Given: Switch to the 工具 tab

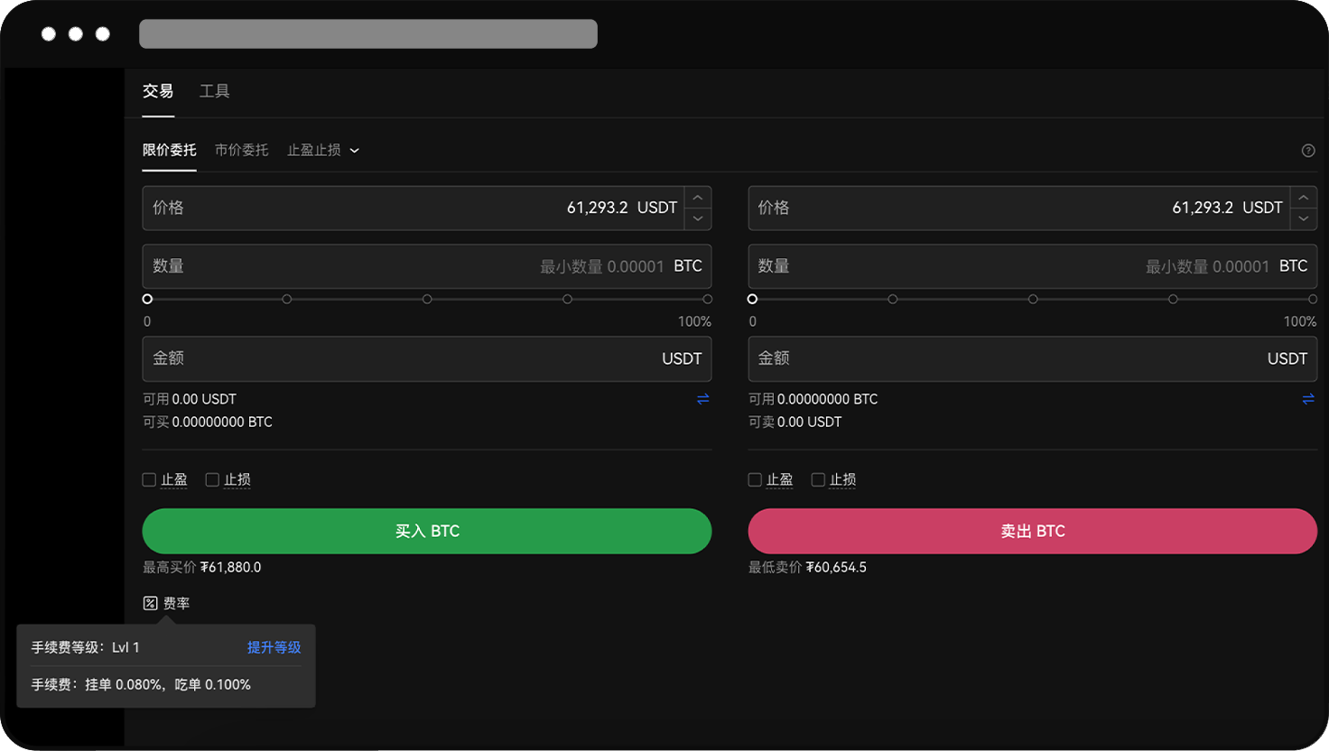Looking at the screenshot, I should tap(215, 90).
